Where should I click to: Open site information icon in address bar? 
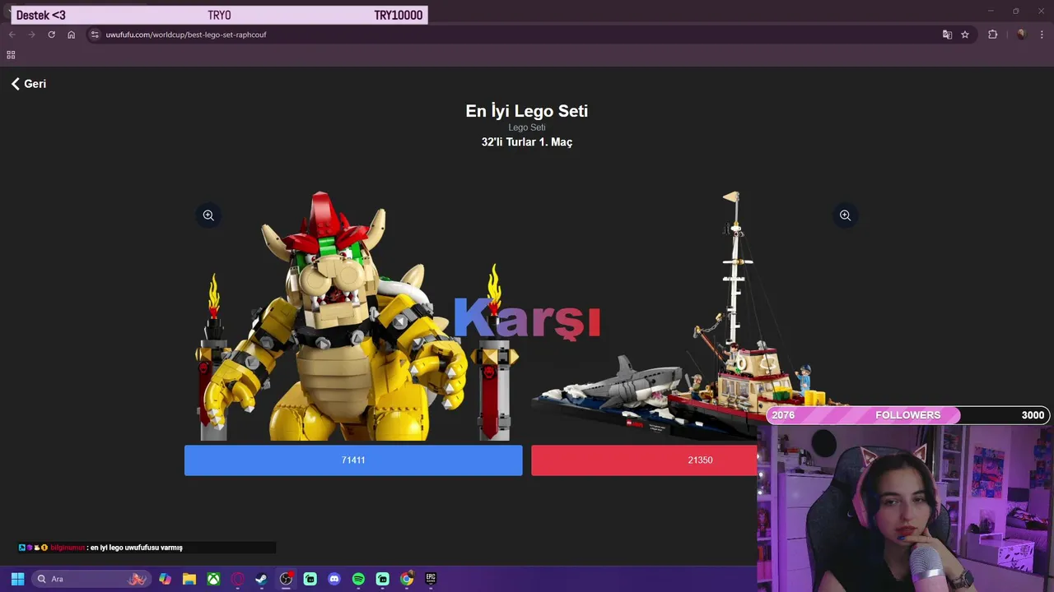coord(95,35)
